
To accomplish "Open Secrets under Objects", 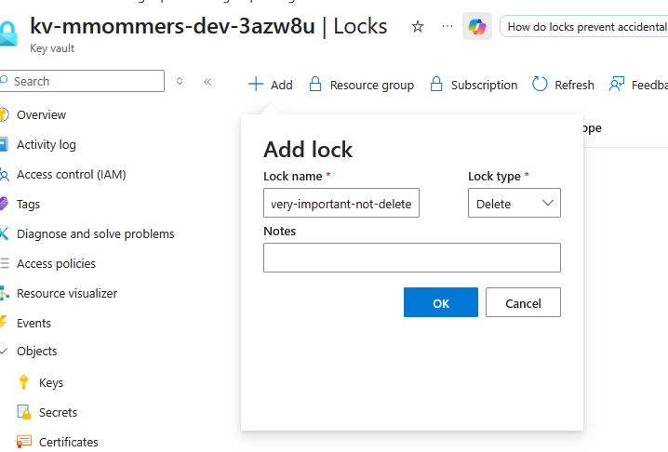I will (58, 412).
